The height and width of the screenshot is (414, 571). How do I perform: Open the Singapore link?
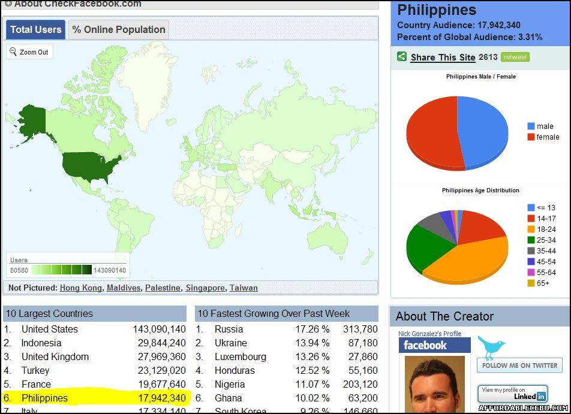[x=205, y=288]
